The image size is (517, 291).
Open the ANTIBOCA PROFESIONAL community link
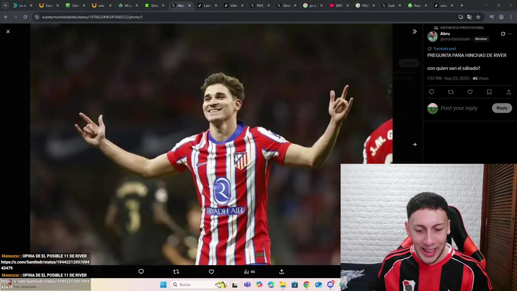(462, 27)
